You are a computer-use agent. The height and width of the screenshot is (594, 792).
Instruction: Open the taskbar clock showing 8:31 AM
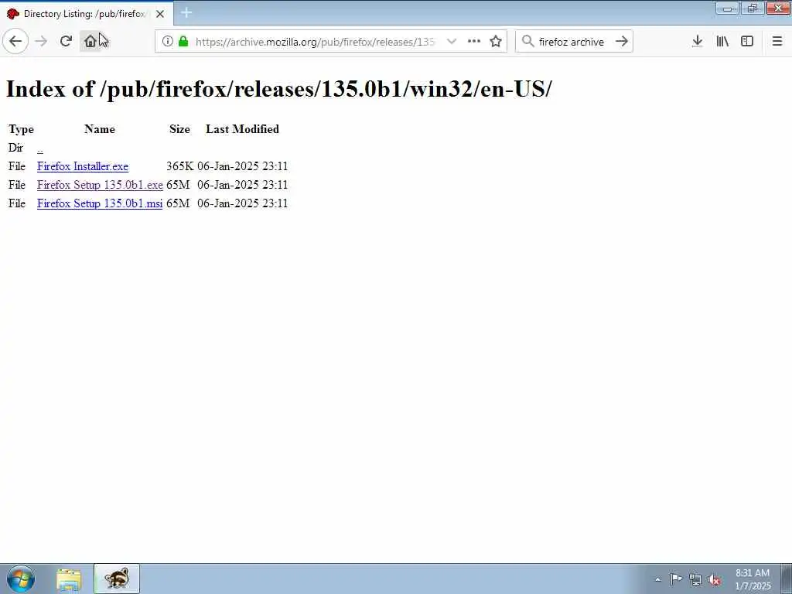[x=753, y=579]
